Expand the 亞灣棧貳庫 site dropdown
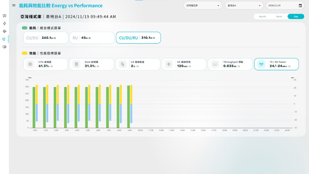This screenshot has height=174, width=309. (x=203, y=6)
